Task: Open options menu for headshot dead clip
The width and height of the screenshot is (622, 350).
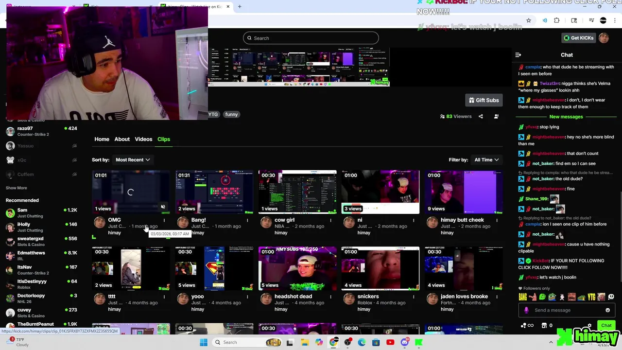Action: pyautogui.click(x=330, y=297)
